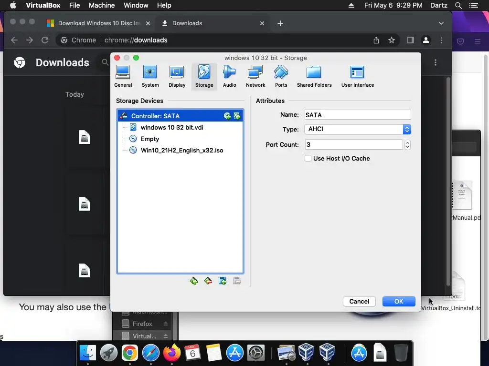Add hard disk to SATA controller

[237, 116]
